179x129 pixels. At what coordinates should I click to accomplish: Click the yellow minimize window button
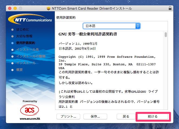[15, 8]
